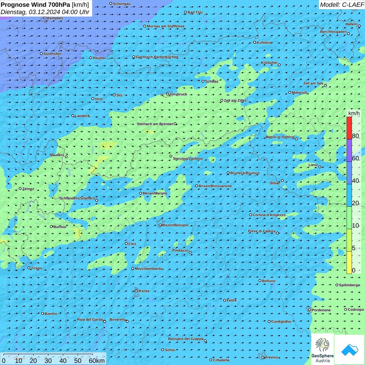Click the 'Kitzbühel' map label
Viewport: 365px width, 365px height.
269,63
